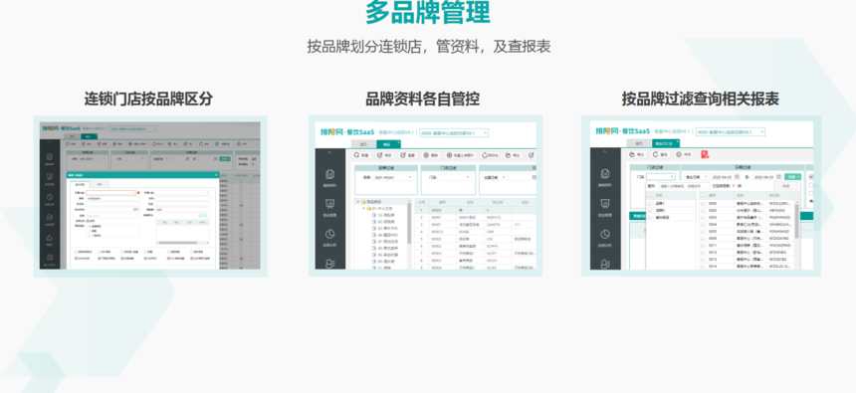
Task: Open presentation-board sidebar icon in 按品牌过滤 screenshot
Action: tap(605, 204)
